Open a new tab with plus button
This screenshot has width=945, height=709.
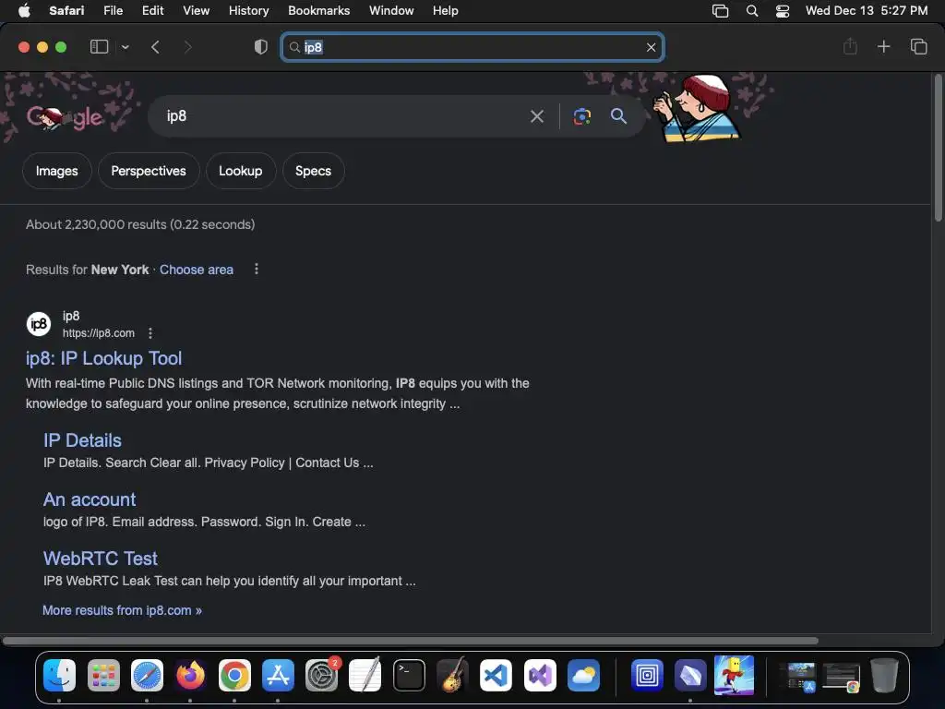[x=883, y=46]
